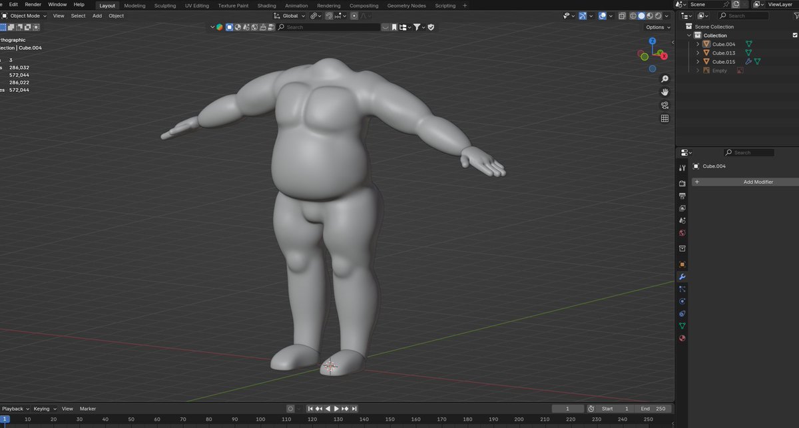Switch to wireframe viewport shading

tap(633, 16)
